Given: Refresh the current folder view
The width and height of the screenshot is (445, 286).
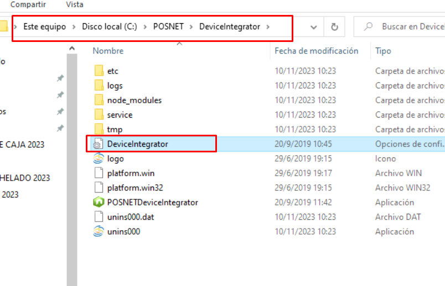Looking at the screenshot, I should pyautogui.click(x=335, y=27).
